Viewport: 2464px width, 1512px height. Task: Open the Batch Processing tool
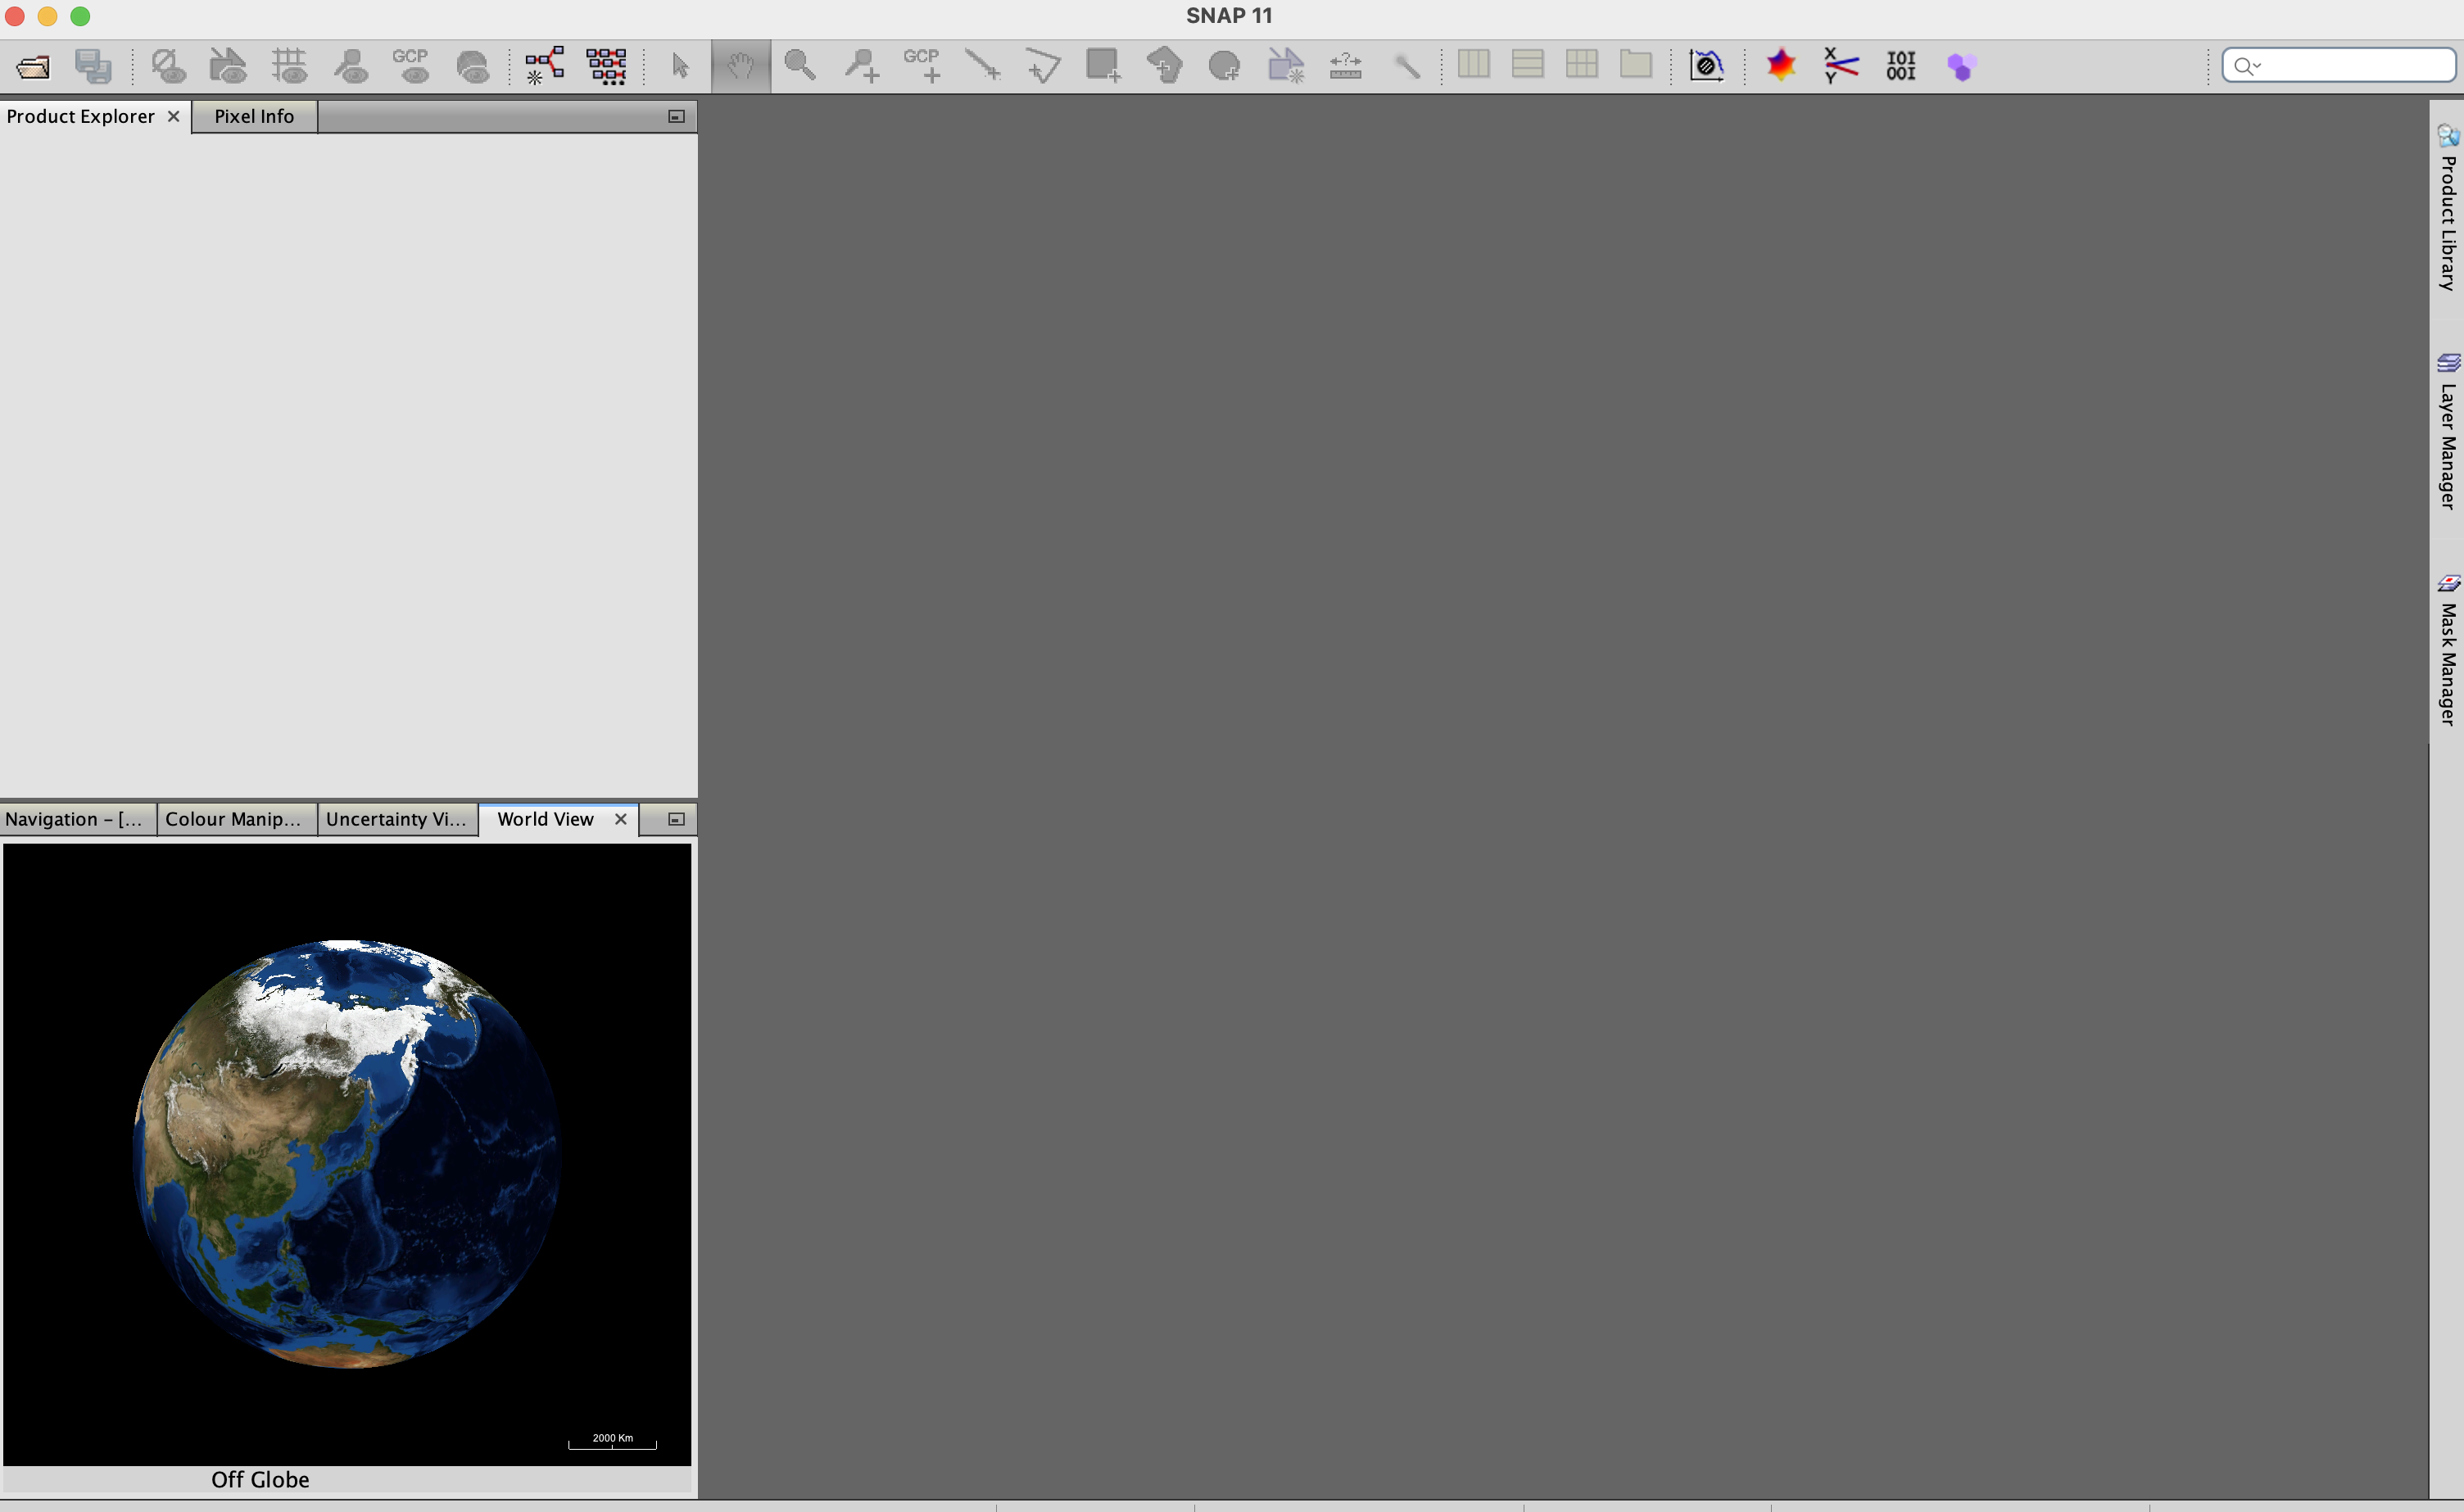click(x=606, y=66)
